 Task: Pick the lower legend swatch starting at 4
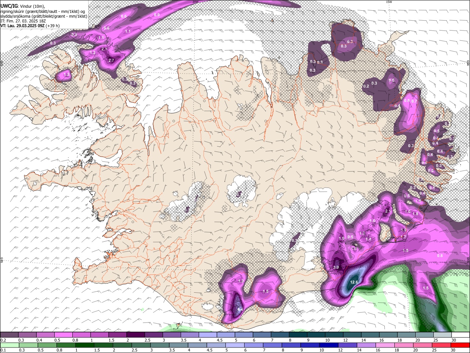[x=198, y=345]
